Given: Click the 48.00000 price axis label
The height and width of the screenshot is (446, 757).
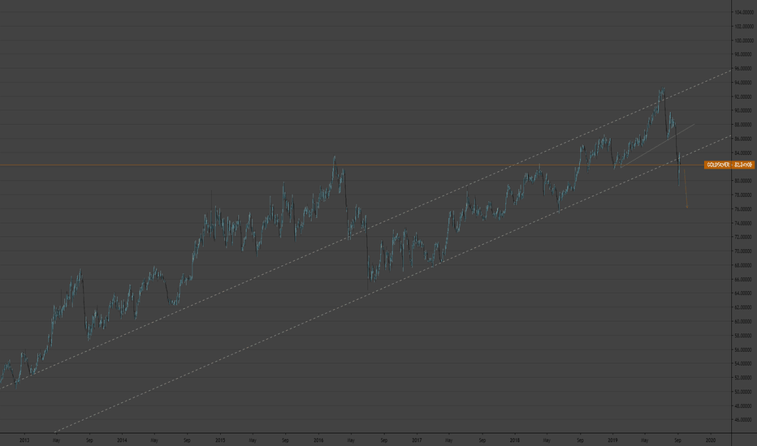Looking at the screenshot, I should [x=744, y=405].
